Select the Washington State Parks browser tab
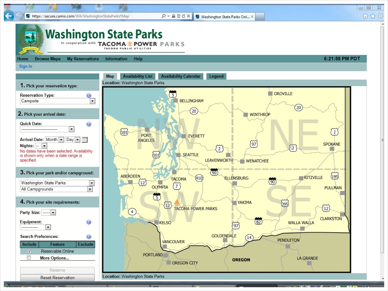Screen dimensions: 388x291 coord(224,17)
